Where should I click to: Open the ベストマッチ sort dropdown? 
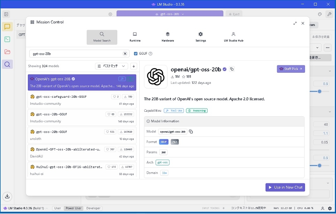click(x=111, y=66)
